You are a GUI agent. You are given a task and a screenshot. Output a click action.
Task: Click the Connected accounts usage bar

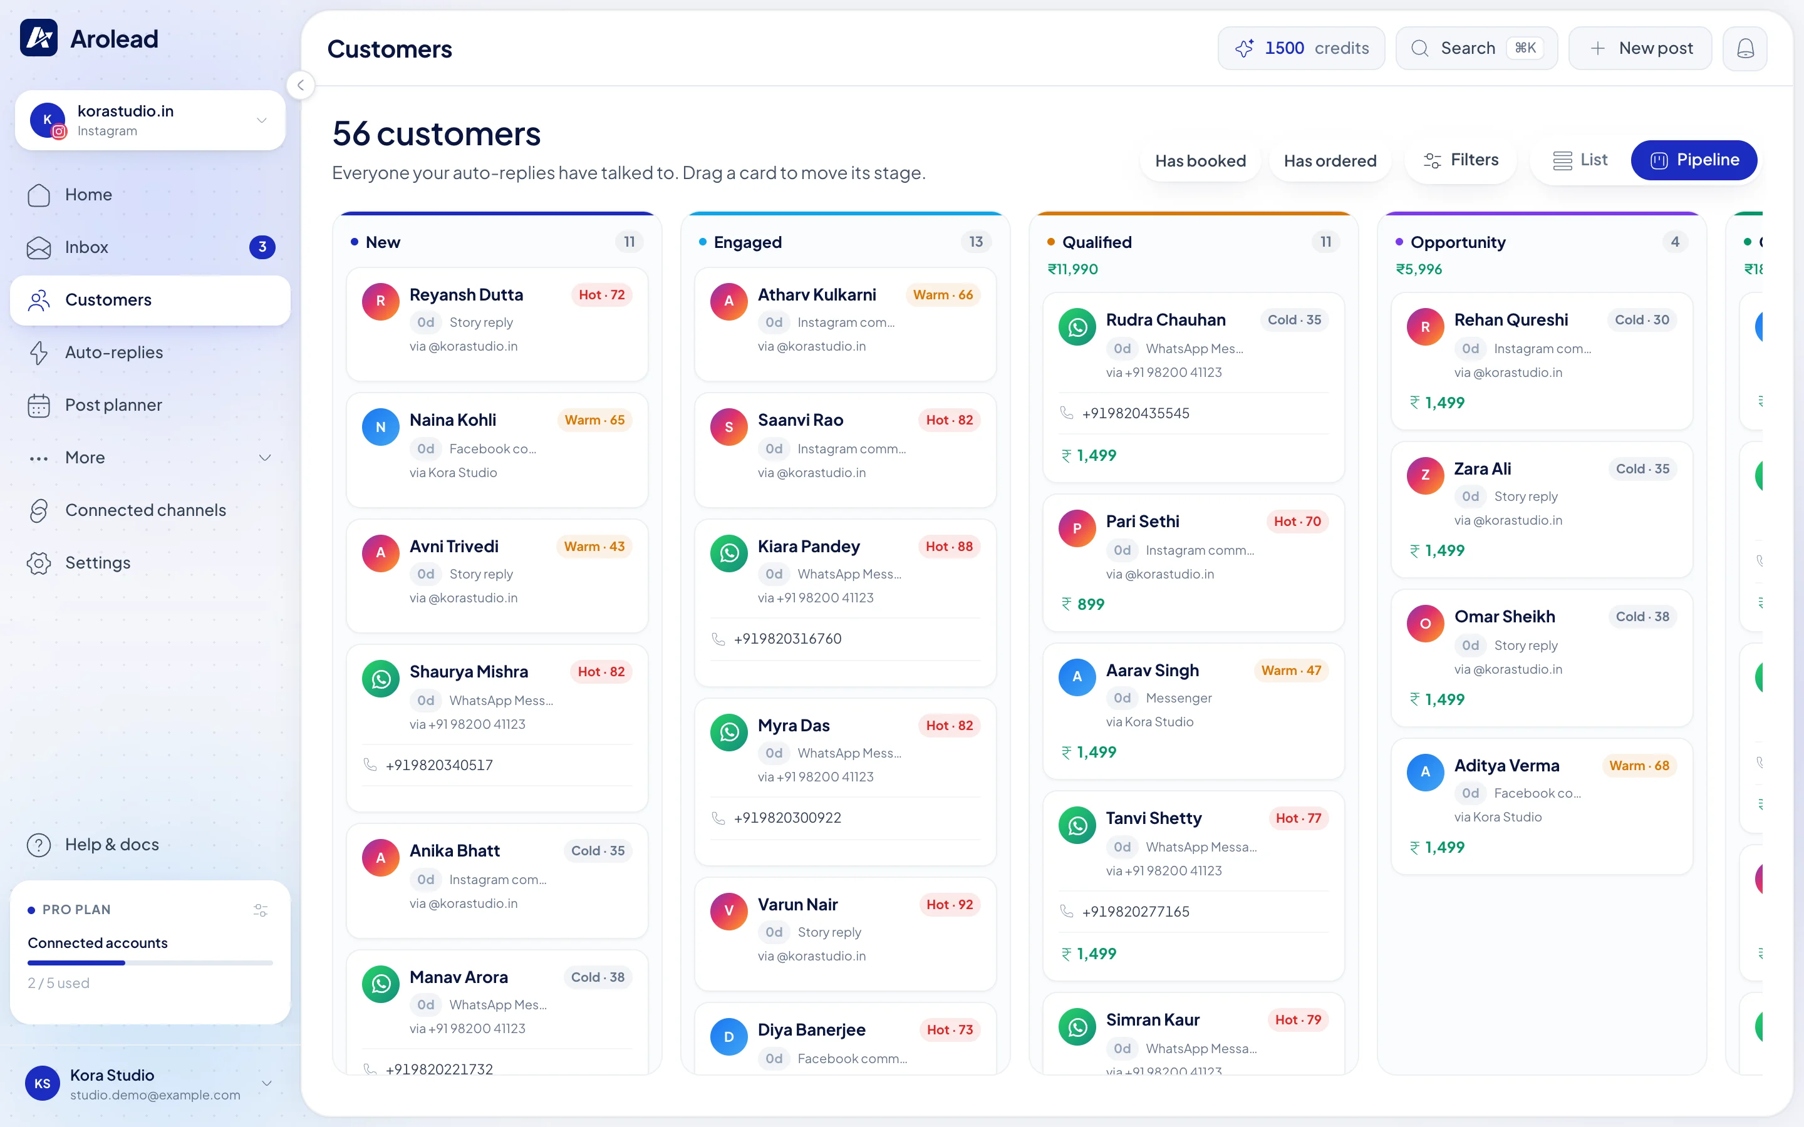pyautogui.click(x=150, y=963)
